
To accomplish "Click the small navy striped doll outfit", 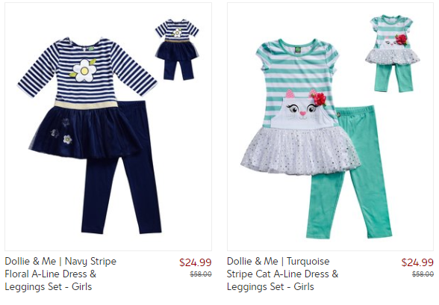I will (x=177, y=49).
